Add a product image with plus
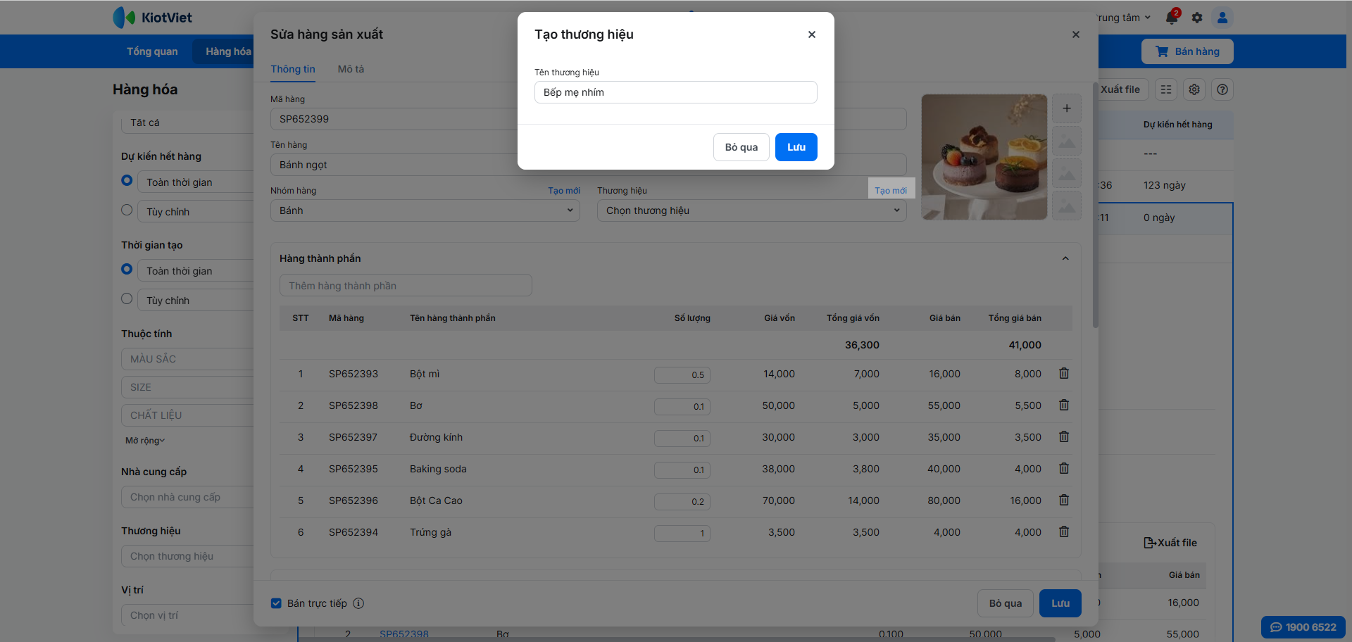This screenshot has height=642, width=1352. point(1067,108)
